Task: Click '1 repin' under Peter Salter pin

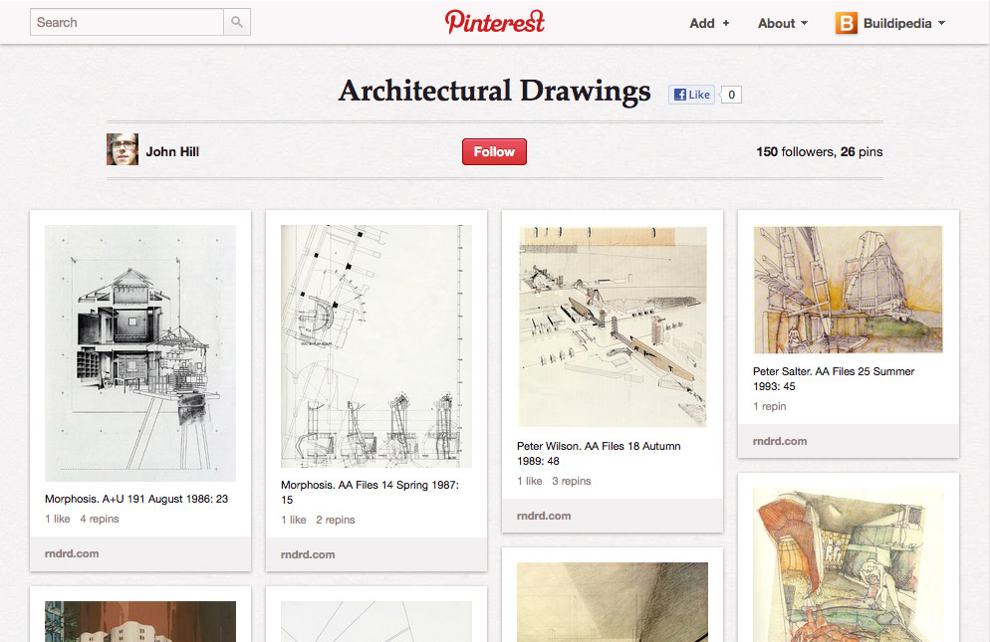Action: (770, 406)
